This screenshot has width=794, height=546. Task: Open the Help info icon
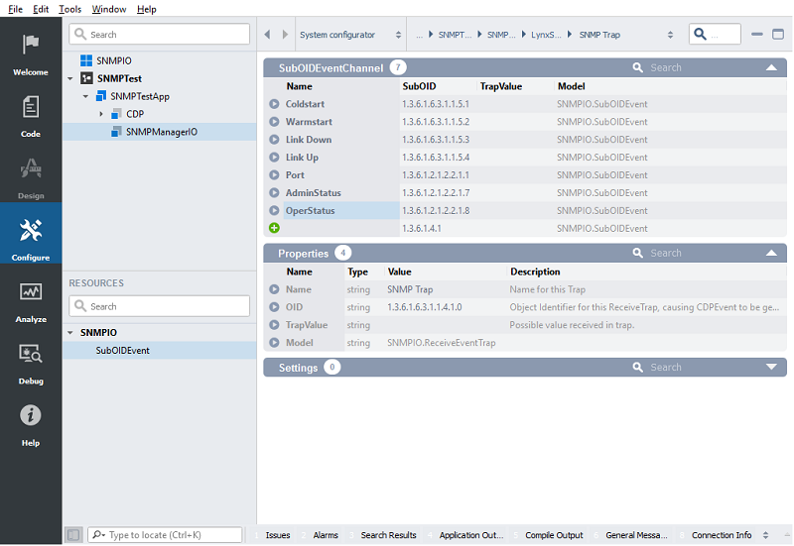[31, 416]
